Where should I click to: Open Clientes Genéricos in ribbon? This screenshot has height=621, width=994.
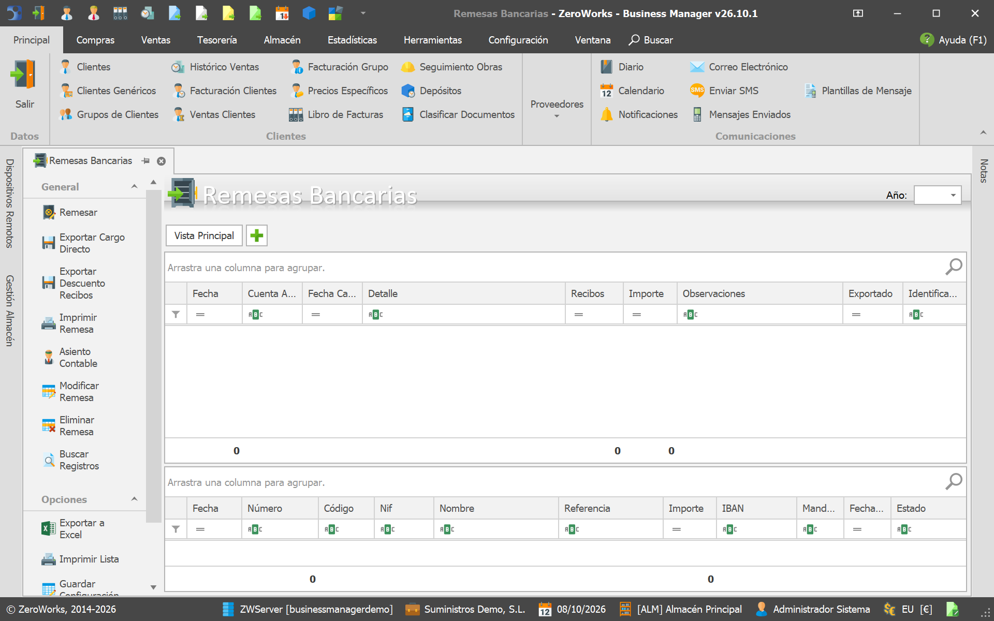click(108, 91)
